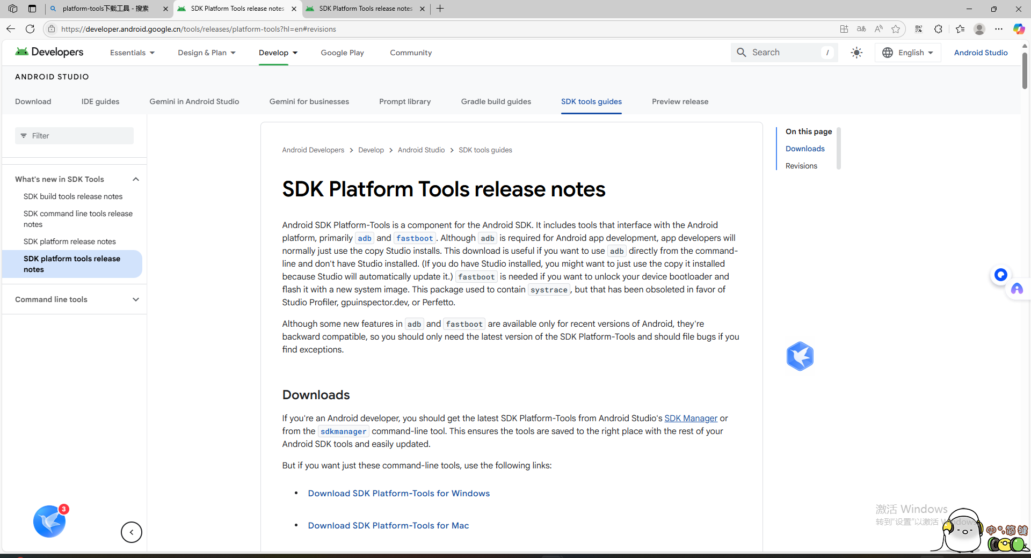This screenshot has height=558, width=1031.
Task: Open the view site information lock icon
Action: click(52, 29)
